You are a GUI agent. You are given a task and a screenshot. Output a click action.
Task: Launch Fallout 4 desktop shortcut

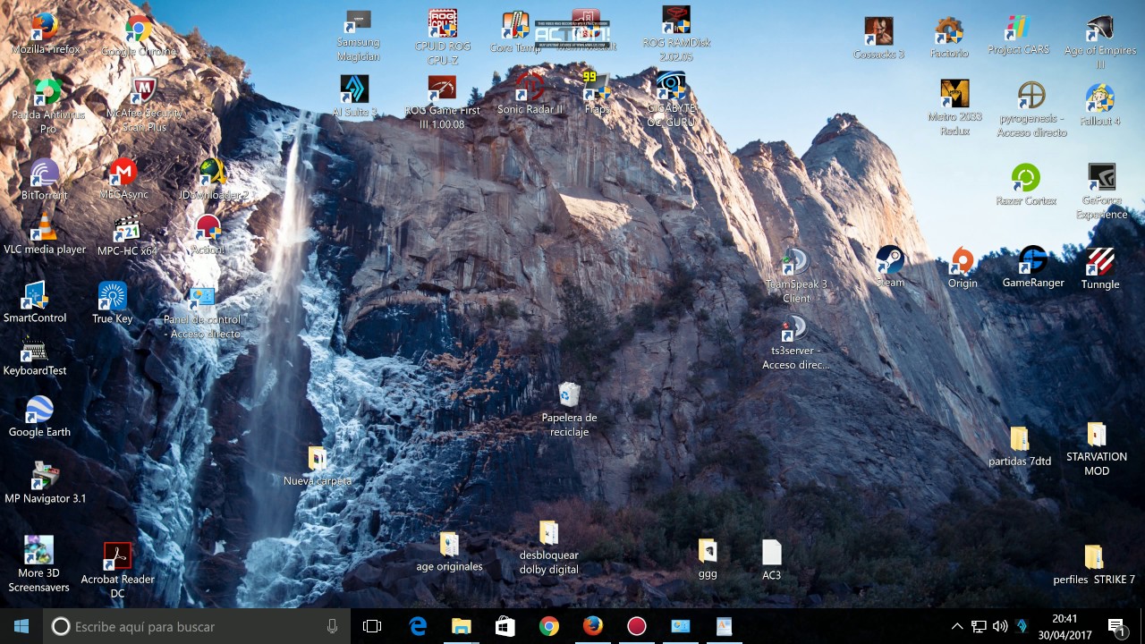(1099, 105)
